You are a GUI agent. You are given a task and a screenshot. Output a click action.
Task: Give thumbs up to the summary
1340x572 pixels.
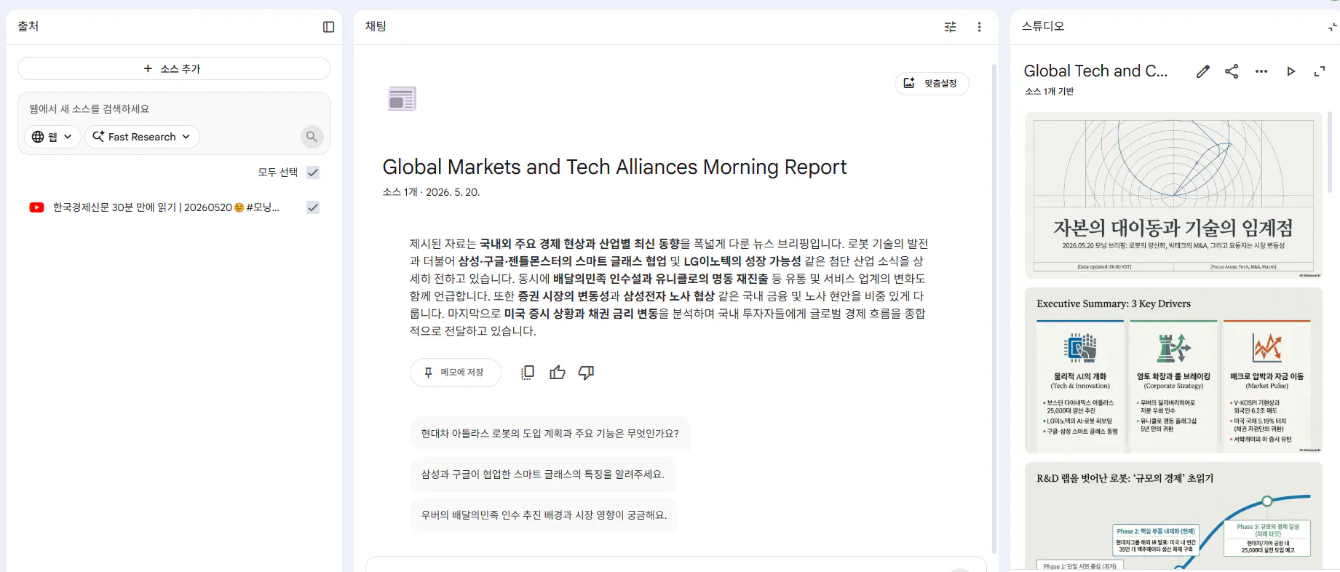click(x=558, y=373)
